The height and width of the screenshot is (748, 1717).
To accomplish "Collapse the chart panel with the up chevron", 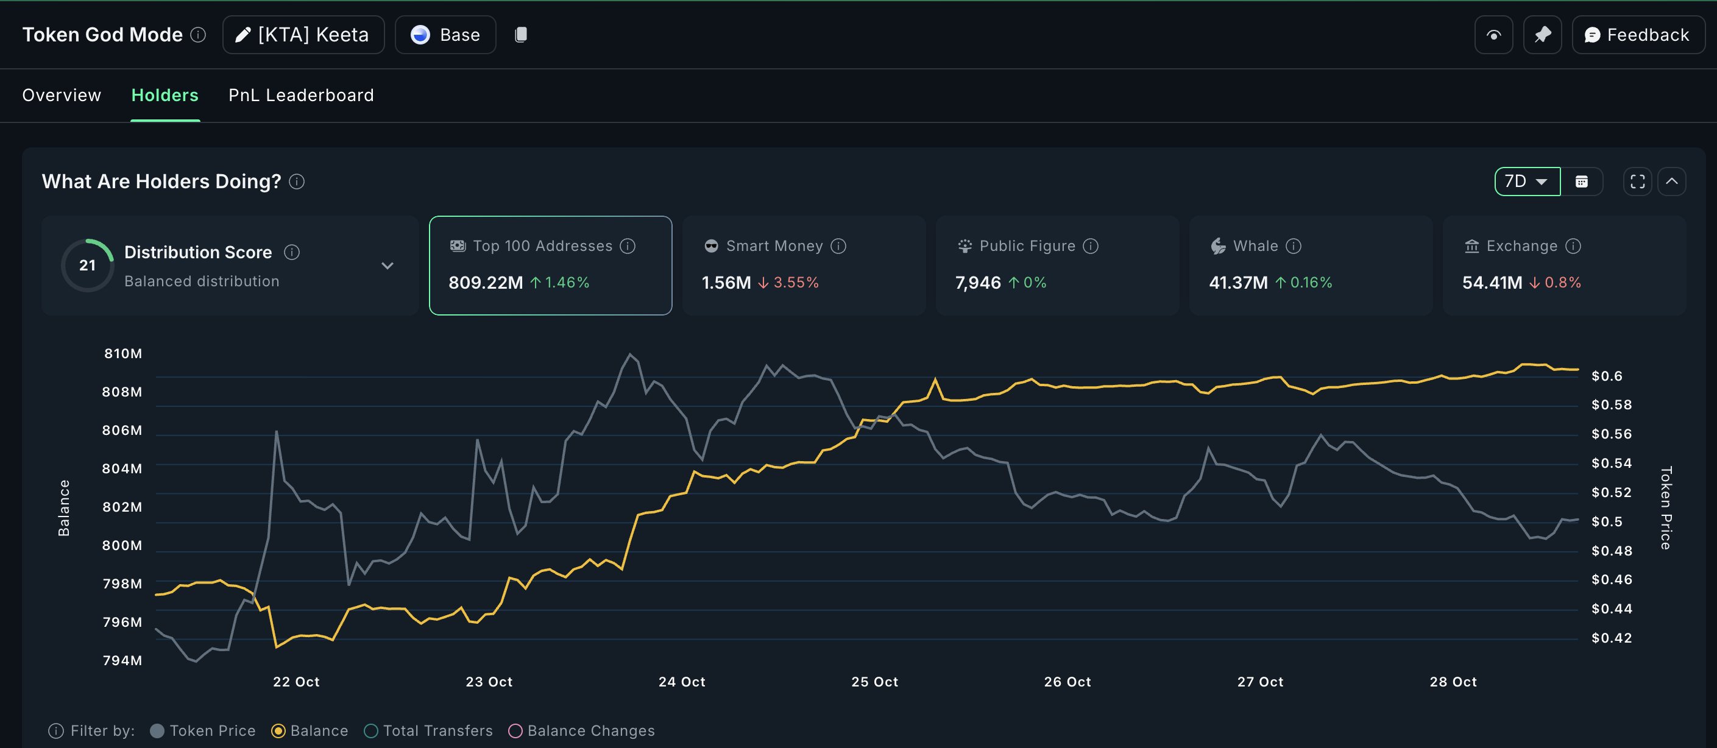I will click(1673, 181).
